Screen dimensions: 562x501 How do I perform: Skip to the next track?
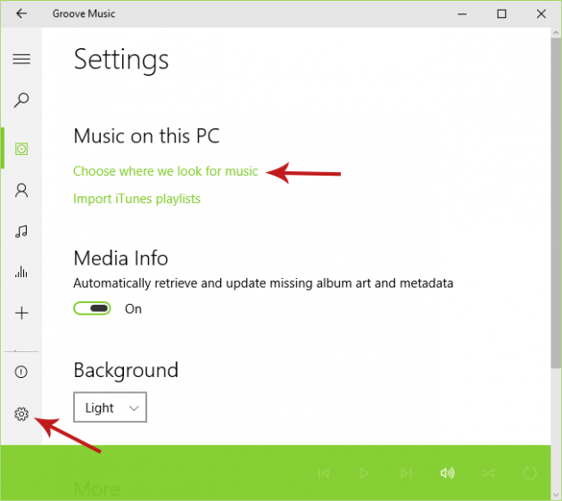coord(406,472)
